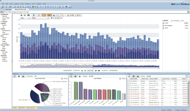
Task: Click the error events count button 83
Action: pyautogui.click(x=79, y=15)
